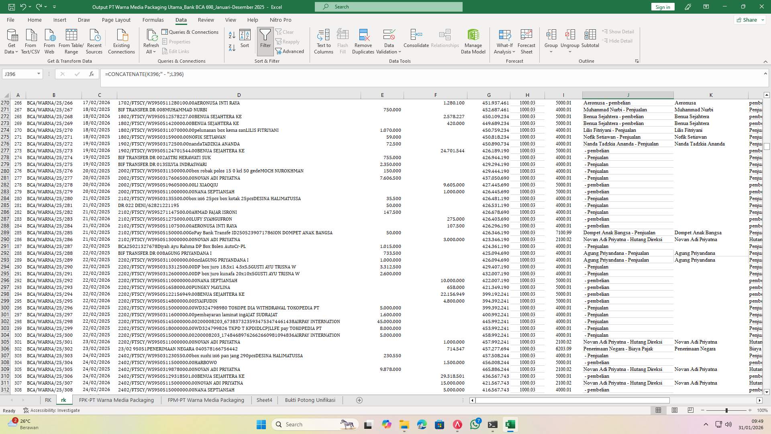Click the Forecast Sheet icon
The height and width of the screenshot is (434, 771).
point(526,40)
